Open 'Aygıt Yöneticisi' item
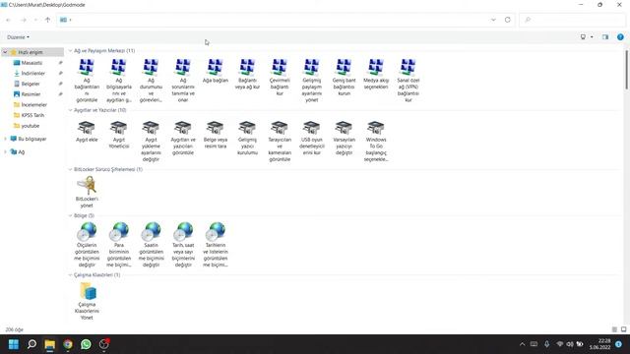Image resolution: width=630 pixels, height=354 pixels. pos(118,135)
